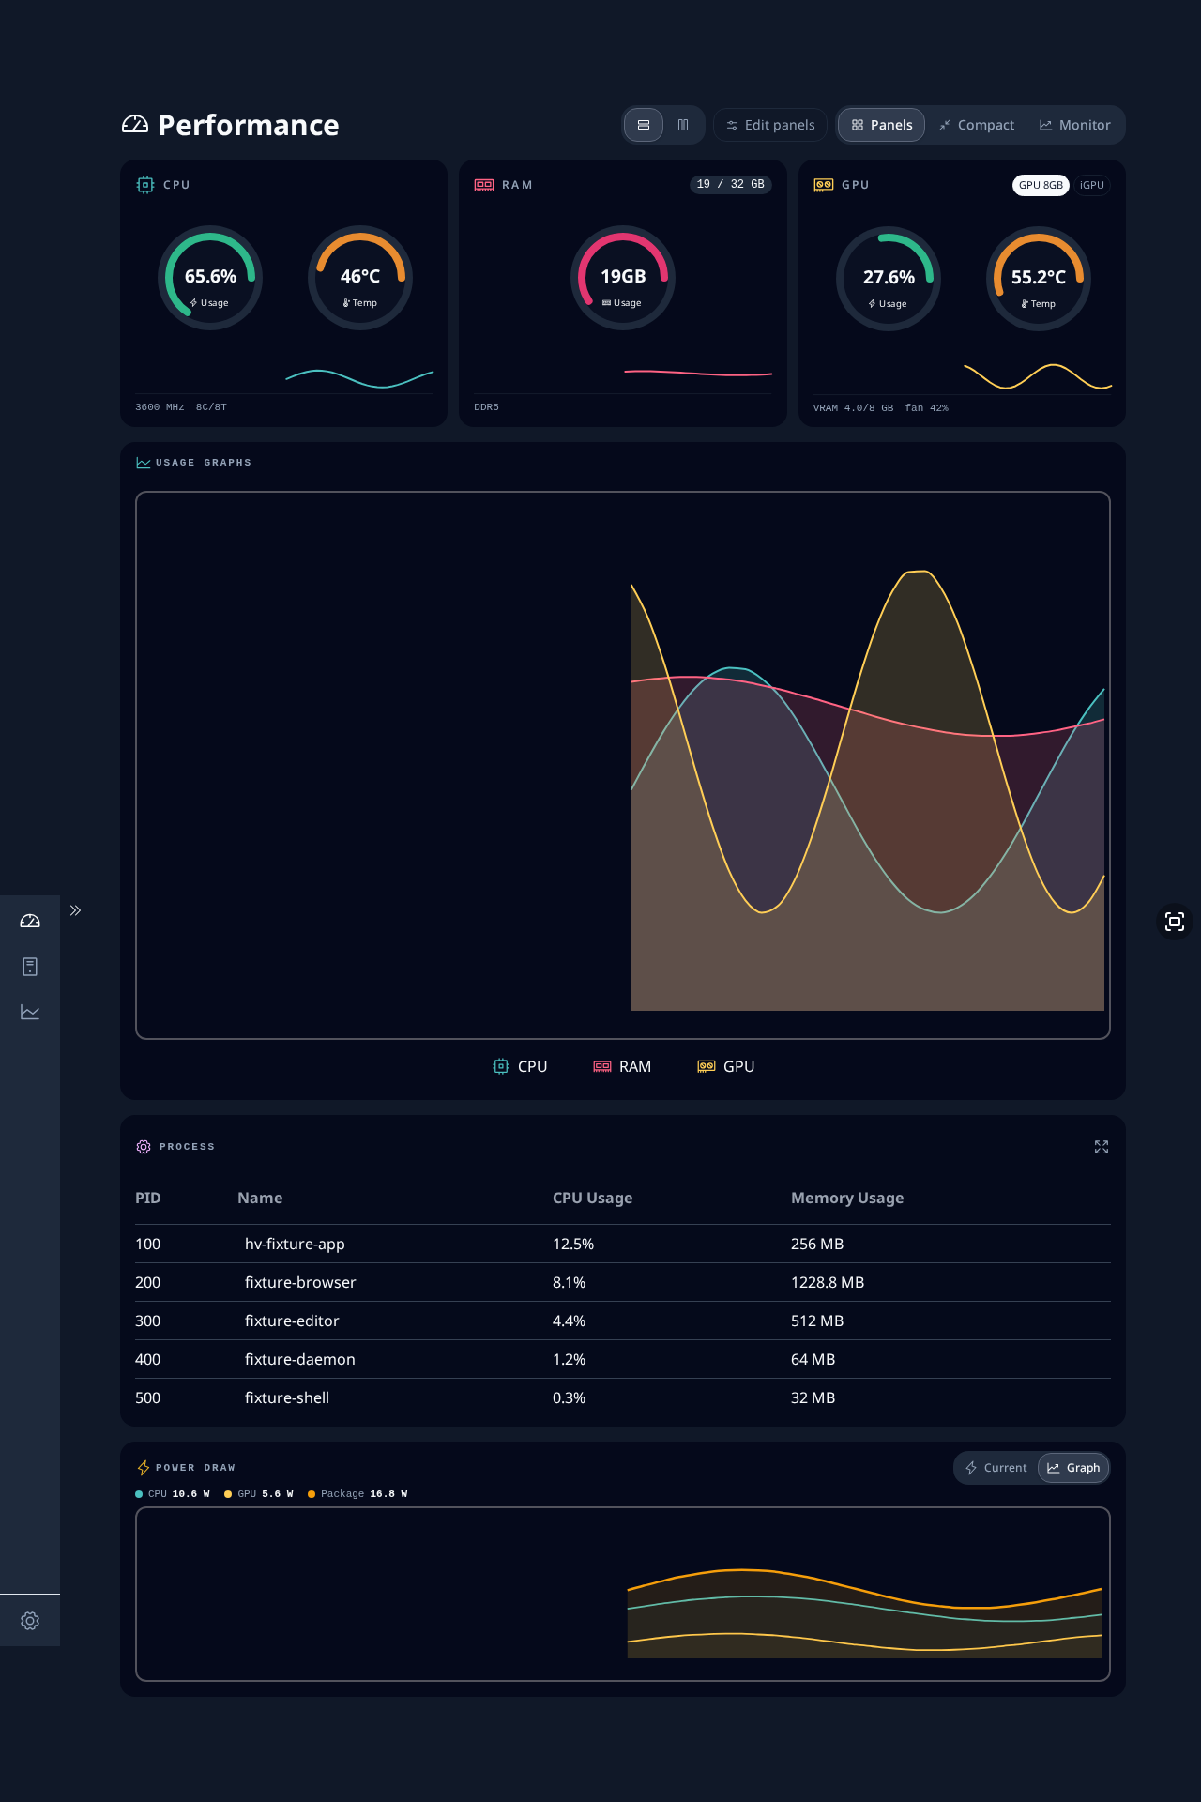Sort by CPU Usage column header
This screenshot has height=1802, width=1201.
[592, 1198]
